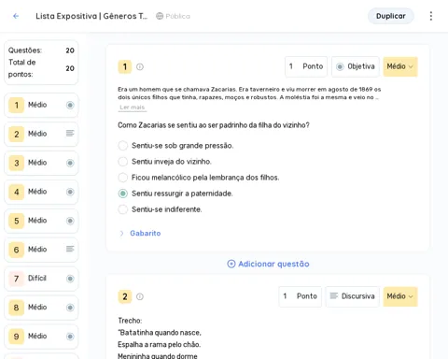The width and height of the screenshot is (448, 359).
Task: Click the list title 'Lista Expositiva | Gêneros T...'
Action: tap(91, 16)
